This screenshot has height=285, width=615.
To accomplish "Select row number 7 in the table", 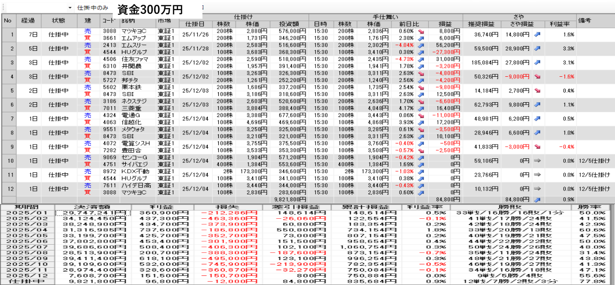I will 9,119.
